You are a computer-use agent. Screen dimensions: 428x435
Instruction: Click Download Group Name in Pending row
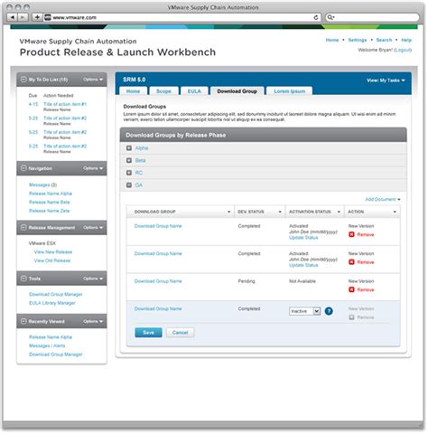click(158, 281)
